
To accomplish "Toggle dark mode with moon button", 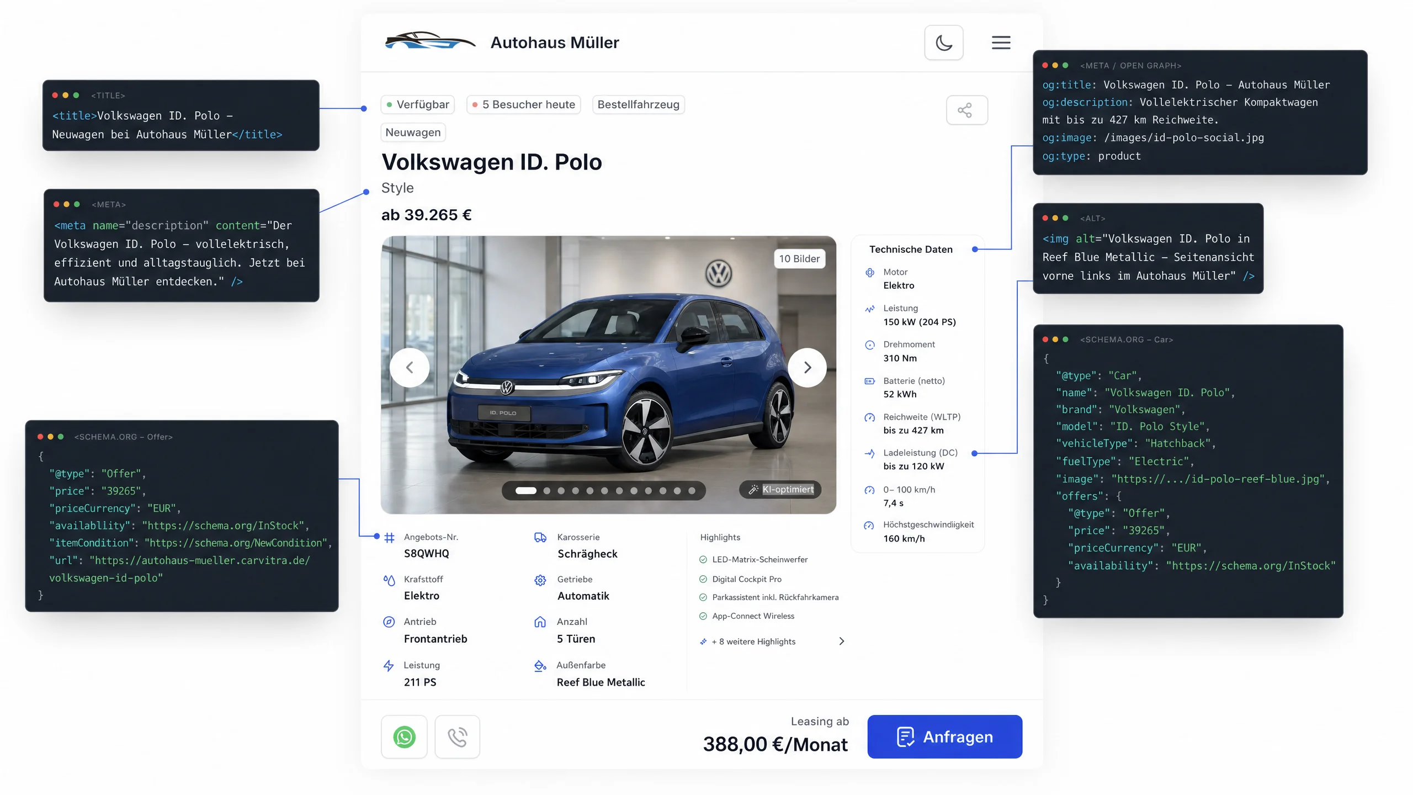I will (944, 43).
